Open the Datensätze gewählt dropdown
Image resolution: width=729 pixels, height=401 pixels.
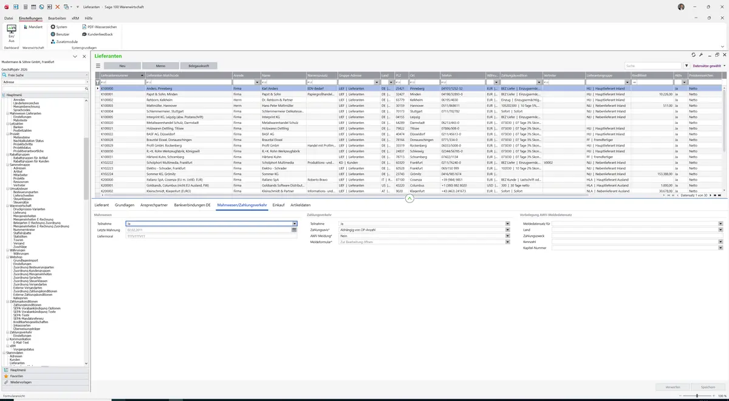(x=708, y=66)
